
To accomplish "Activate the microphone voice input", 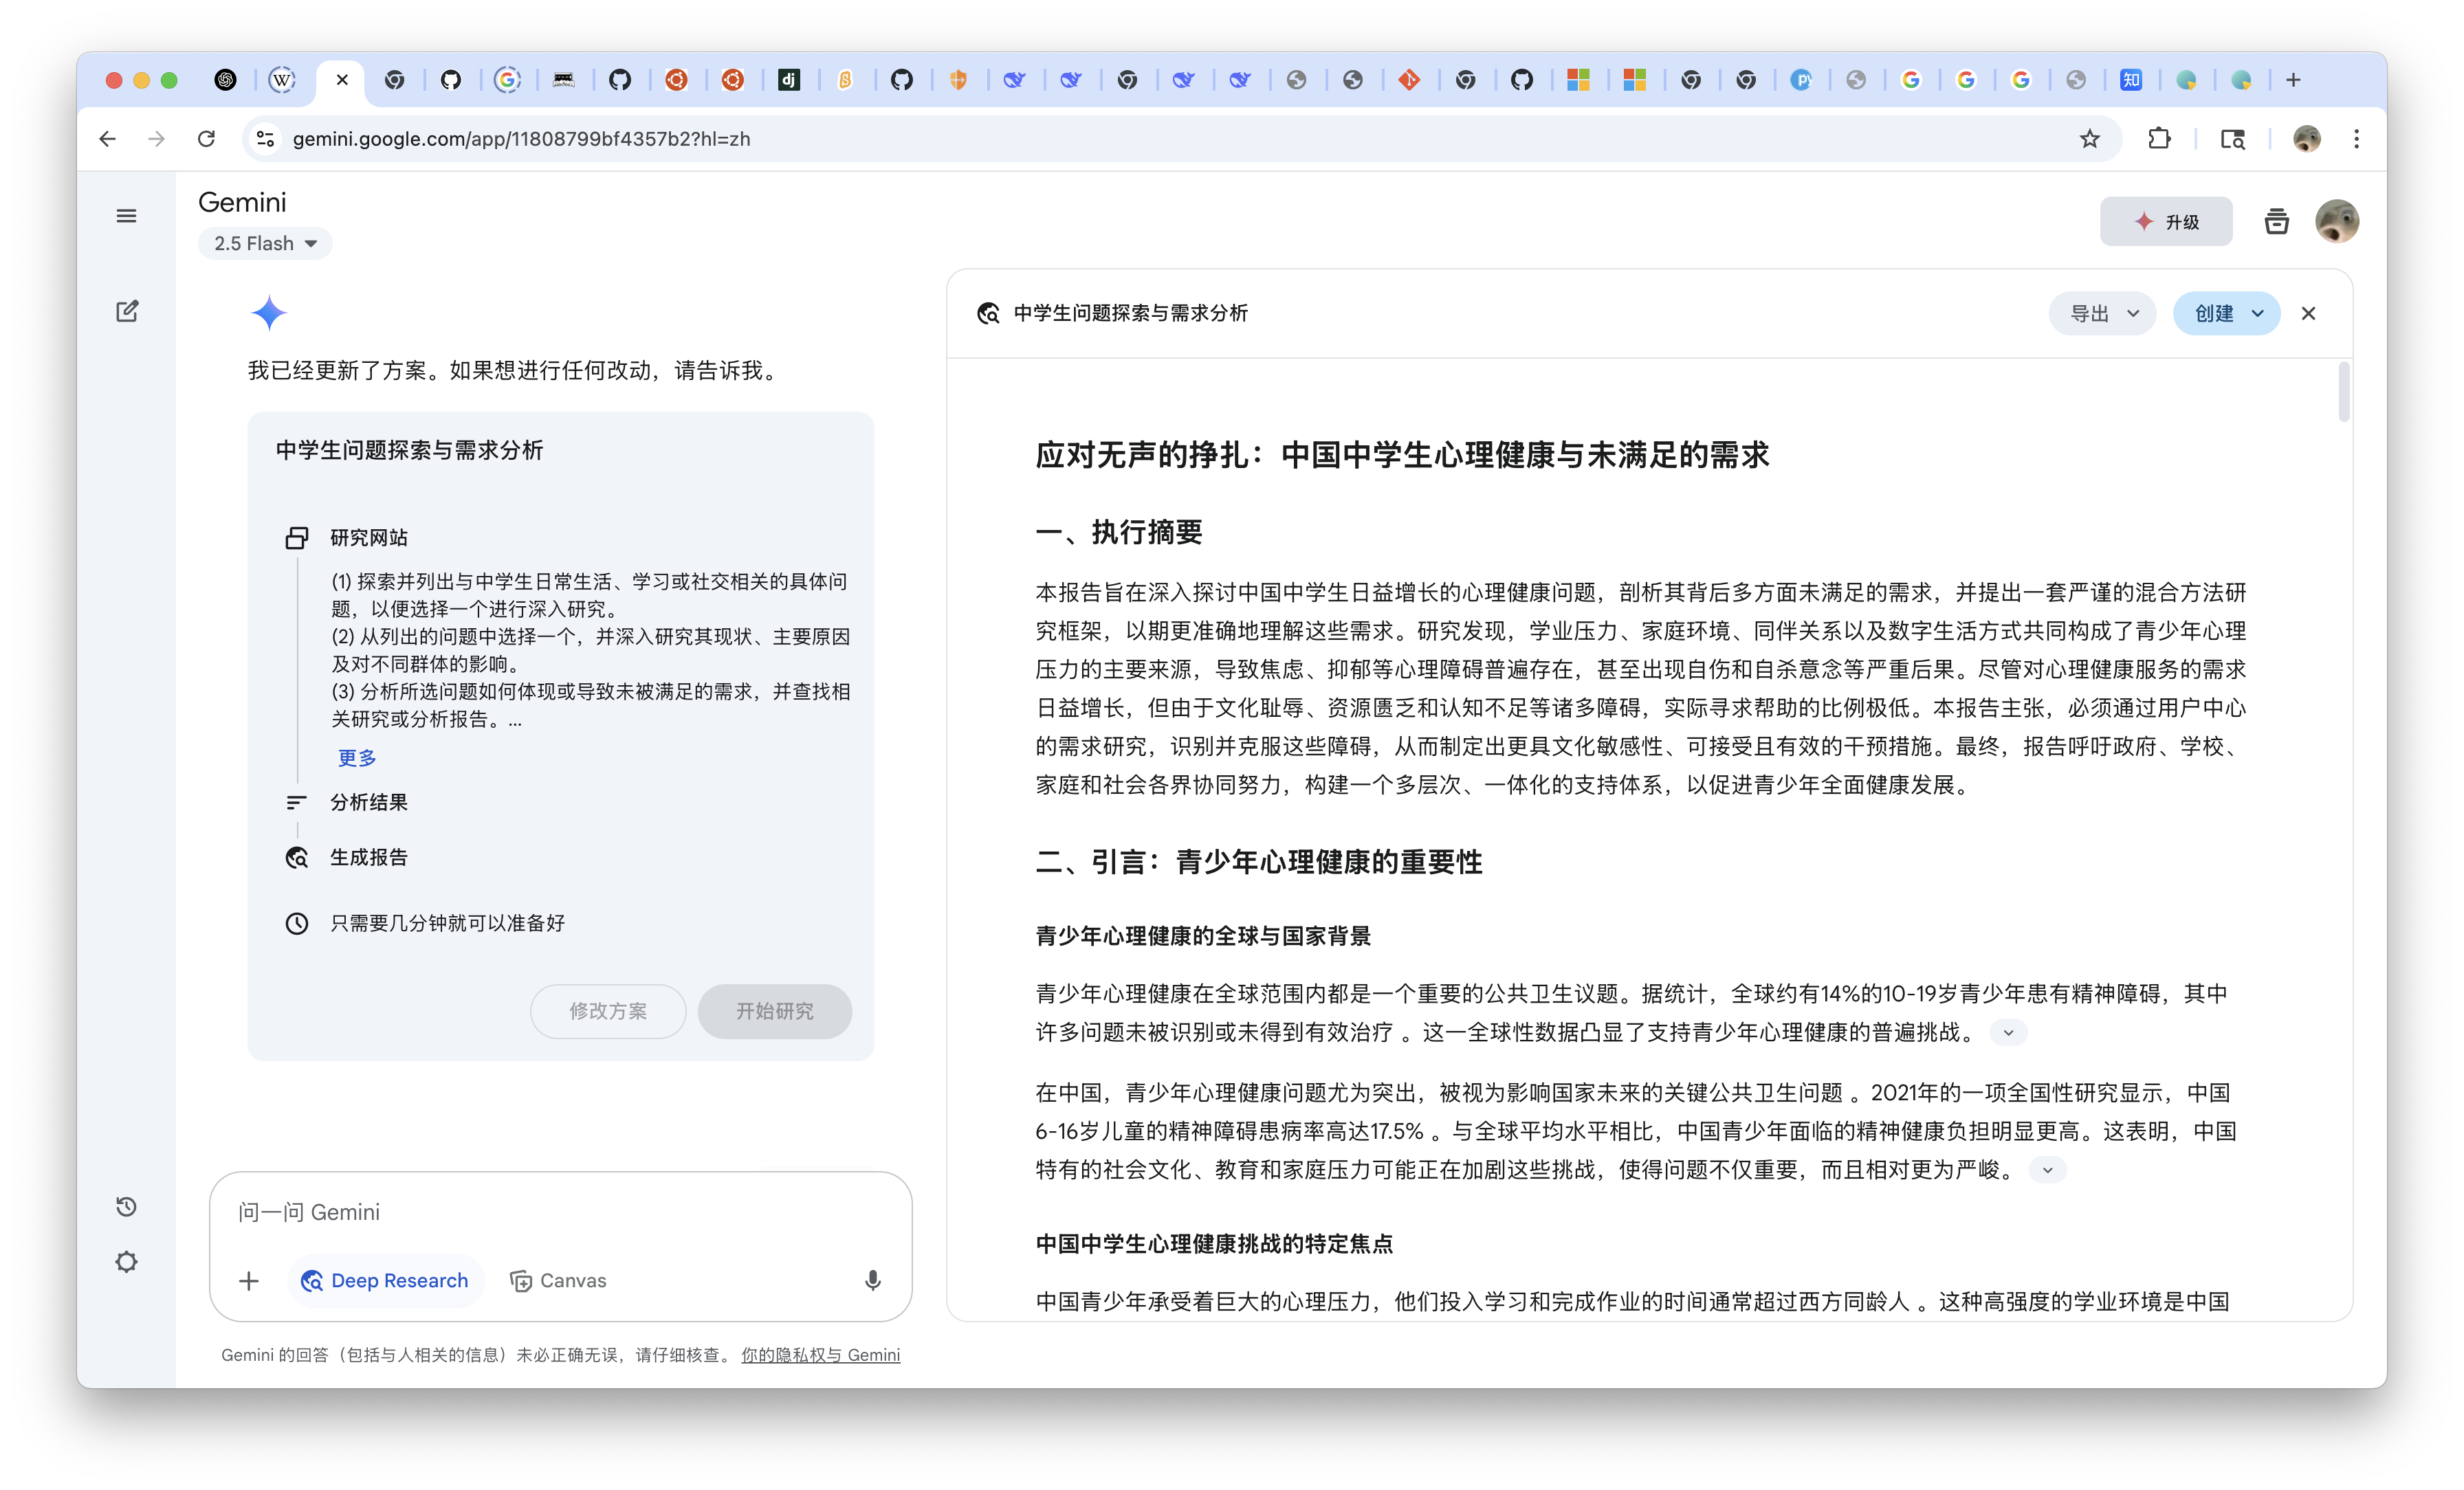I will [873, 1281].
